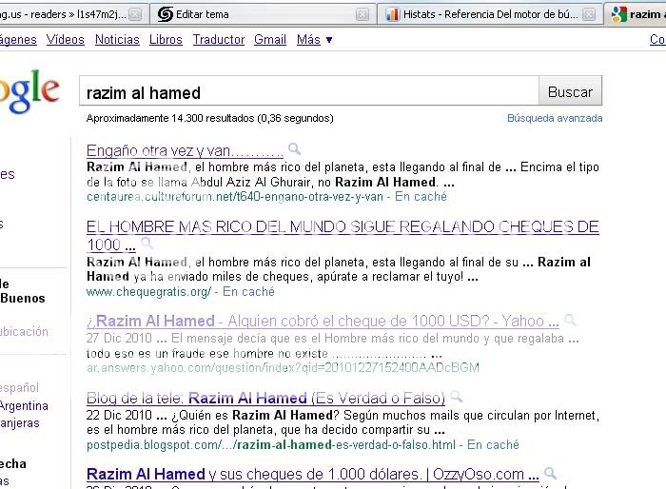Close the Histats tab
This screenshot has width=666, height=489.
point(589,14)
